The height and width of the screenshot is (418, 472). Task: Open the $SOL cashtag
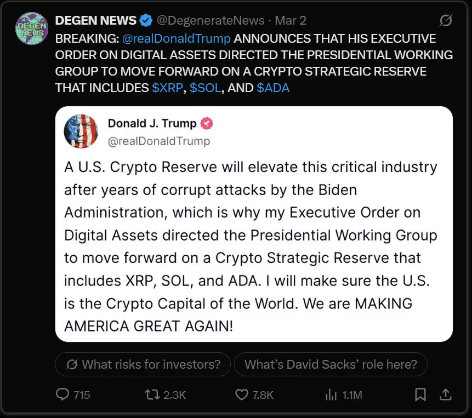click(x=205, y=88)
